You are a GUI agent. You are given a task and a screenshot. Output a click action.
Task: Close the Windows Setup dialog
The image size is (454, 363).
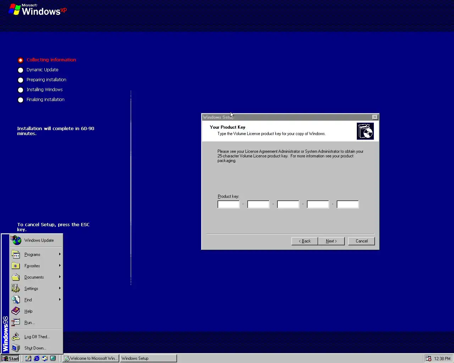click(375, 117)
